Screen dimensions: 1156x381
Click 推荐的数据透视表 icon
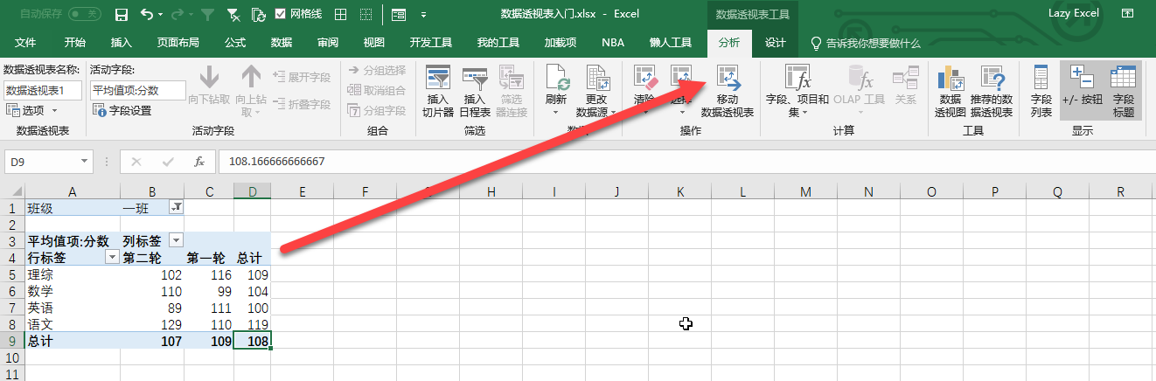(991, 80)
